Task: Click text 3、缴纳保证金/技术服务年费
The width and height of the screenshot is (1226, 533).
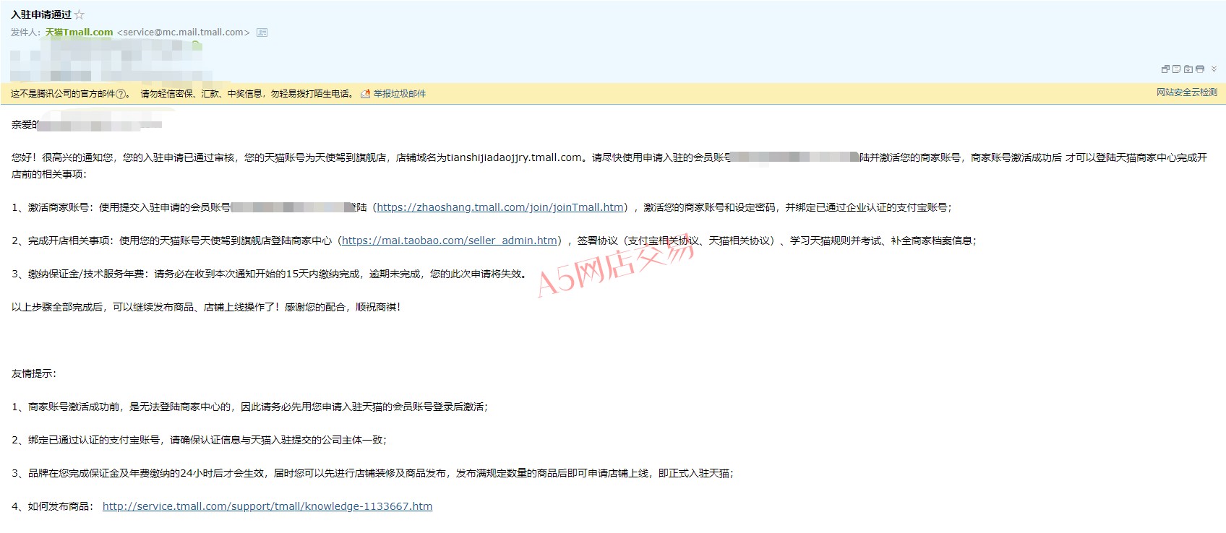Action: [78, 274]
